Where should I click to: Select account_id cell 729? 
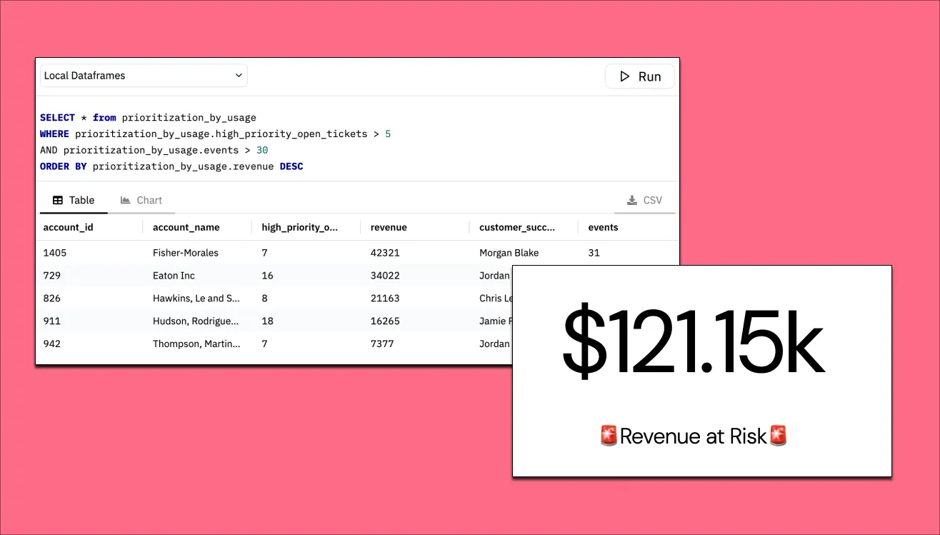coord(52,276)
